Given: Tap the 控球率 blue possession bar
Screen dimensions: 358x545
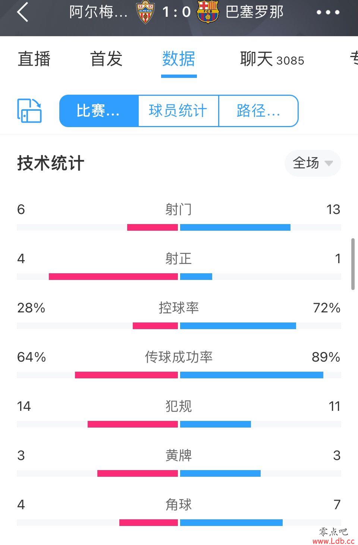Looking at the screenshot, I should (238, 326).
